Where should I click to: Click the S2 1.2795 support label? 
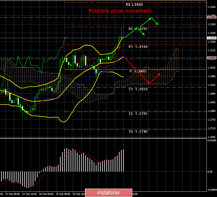[138, 114]
